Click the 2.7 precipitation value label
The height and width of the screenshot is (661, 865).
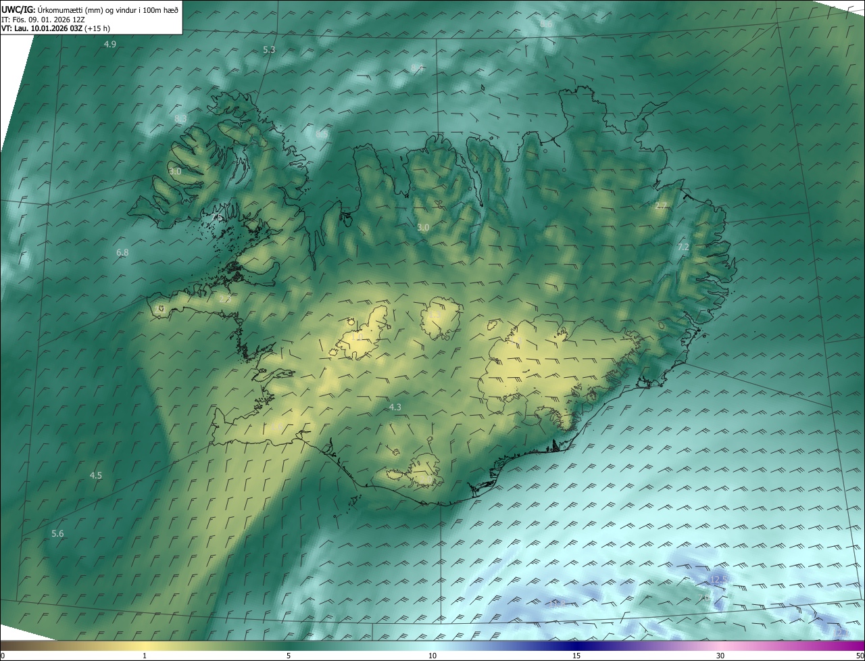pos(661,205)
